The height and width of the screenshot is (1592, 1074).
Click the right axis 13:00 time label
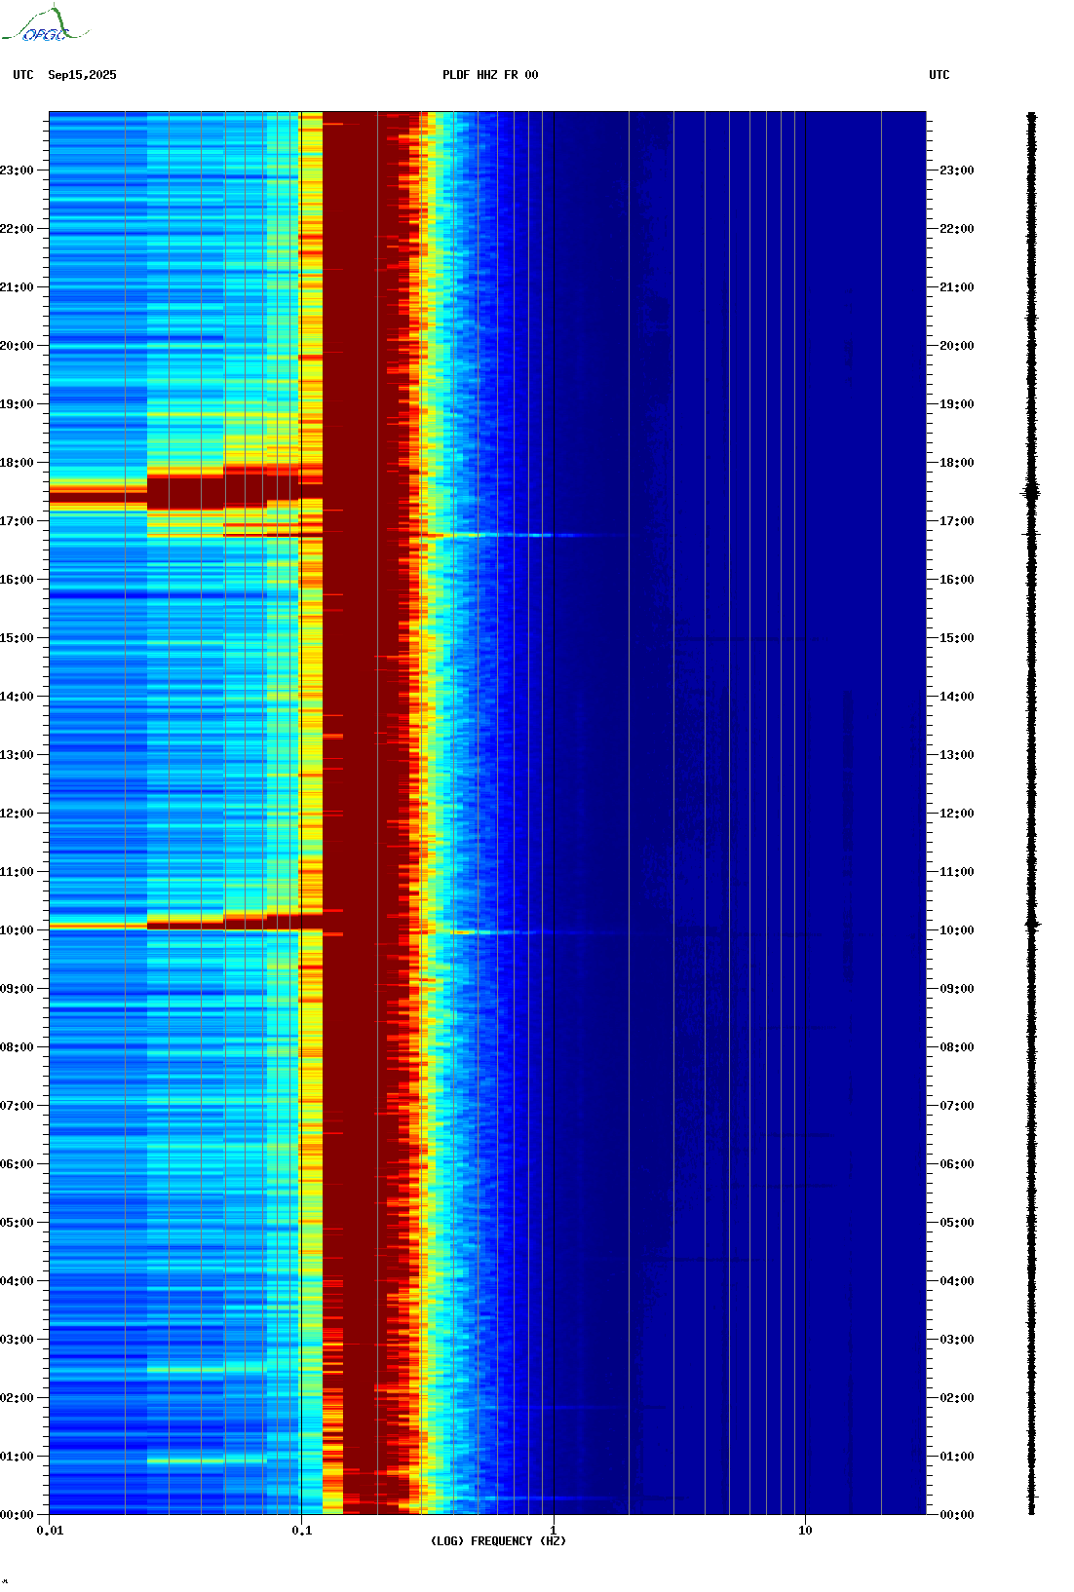pyautogui.click(x=957, y=755)
